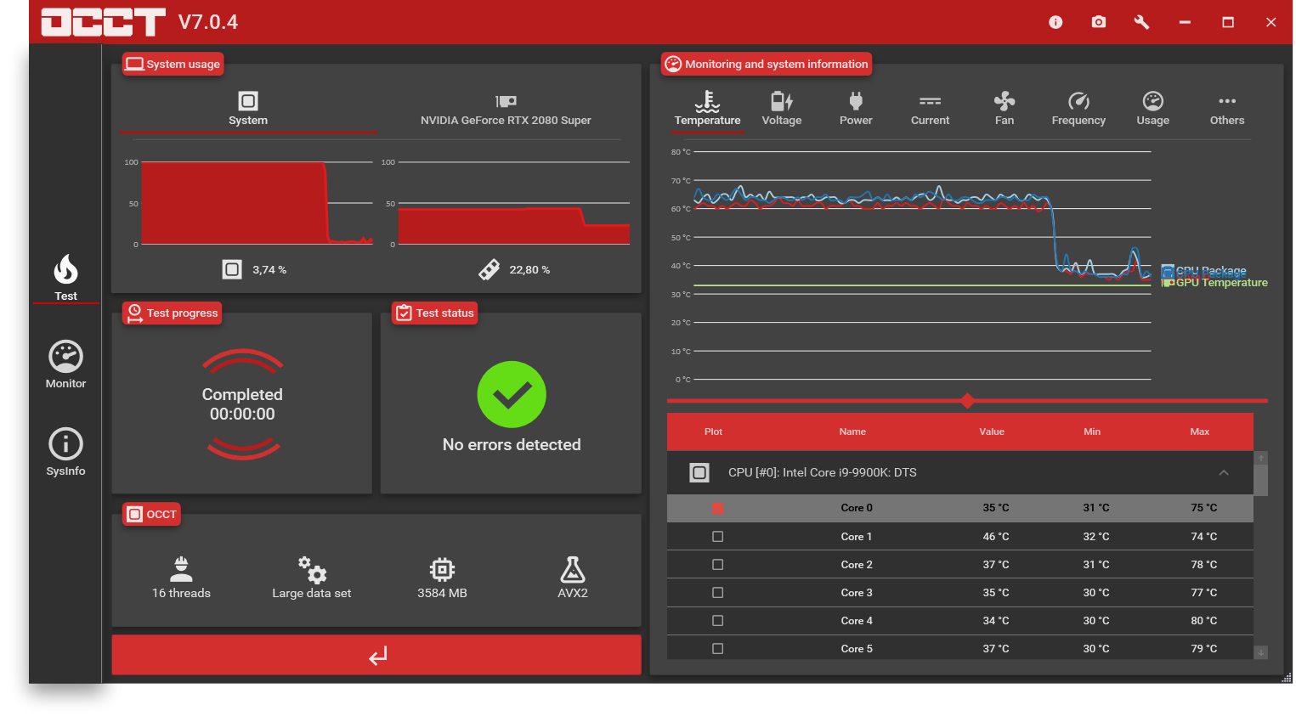The width and height of the screenshot is (1296, 722).
Task: Toggle CPU Package legend checkbox on graph
Action: (1168, 271)
